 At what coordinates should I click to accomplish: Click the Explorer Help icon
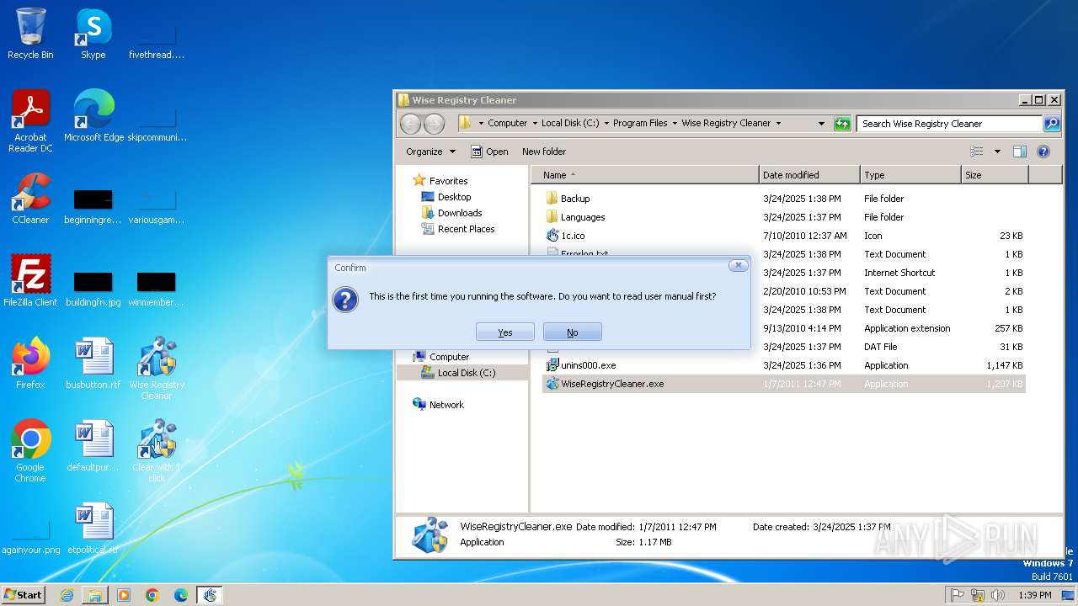(x=1043, y=151)
